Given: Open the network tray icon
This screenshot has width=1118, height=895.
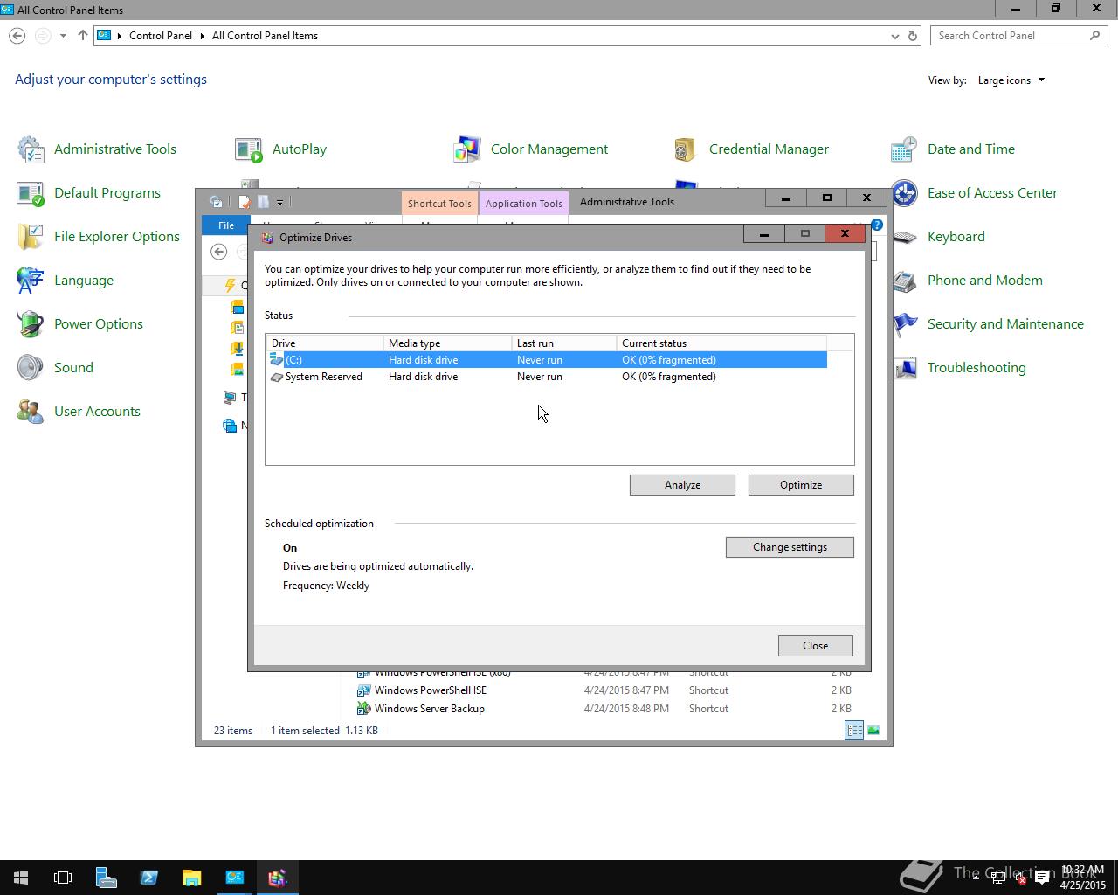Looking at the screenshot, I should point(999,878).
